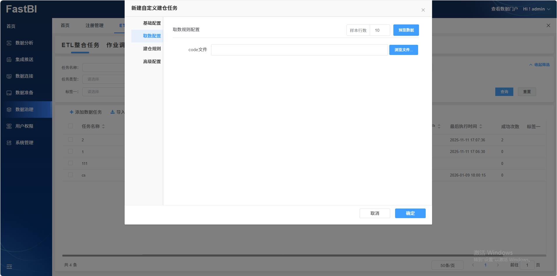Collapse the sidebar with bottom menu icon
This screenshot has width=557, height=276.
click(9, 266)
